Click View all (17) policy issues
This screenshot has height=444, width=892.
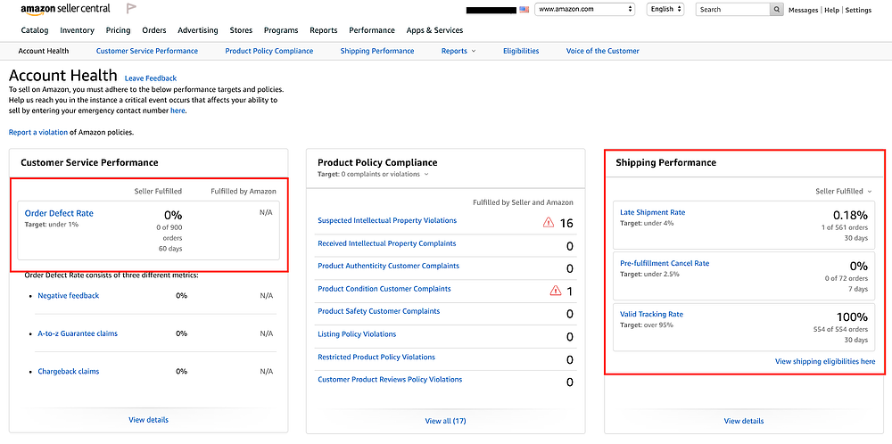coord(445,421)
